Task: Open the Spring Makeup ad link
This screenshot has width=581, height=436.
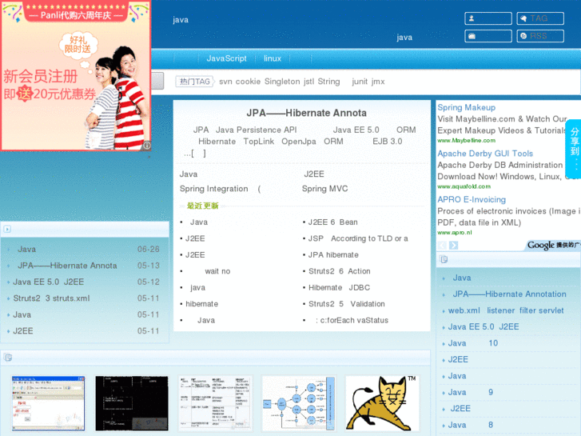Action: tap(466, 107)
